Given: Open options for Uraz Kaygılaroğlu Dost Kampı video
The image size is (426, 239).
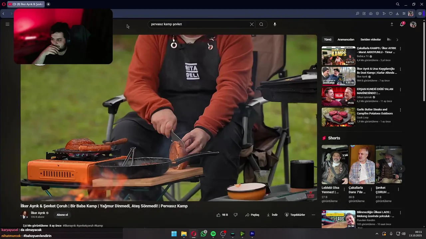Looking at the screenshot, I should pyautogui.click(x=400, y=69).
